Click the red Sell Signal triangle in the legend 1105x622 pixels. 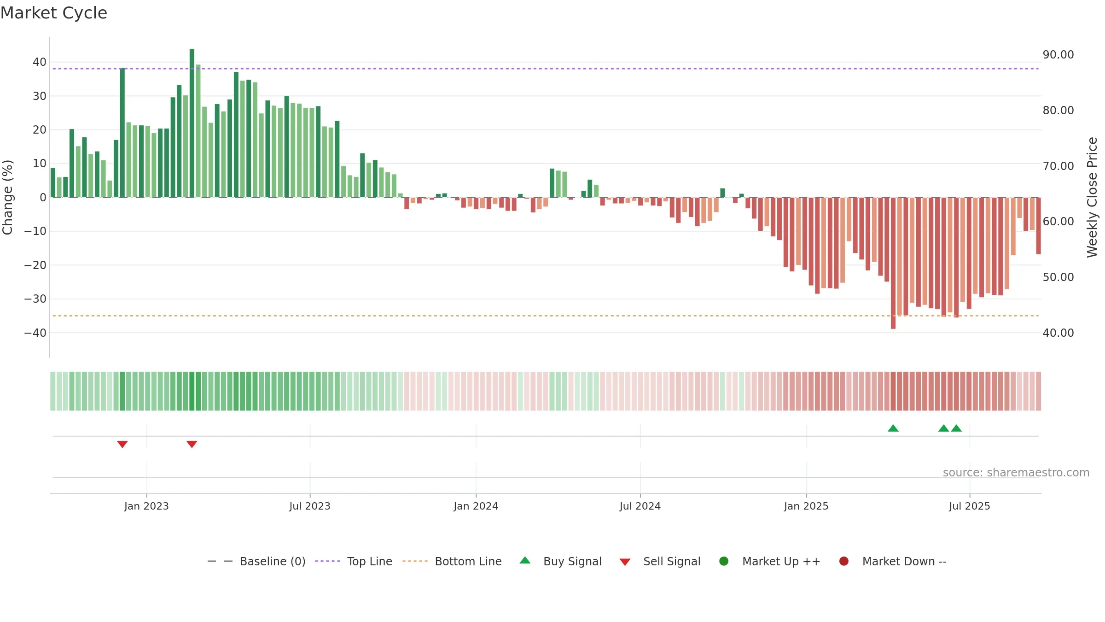[x=625, y=562]
